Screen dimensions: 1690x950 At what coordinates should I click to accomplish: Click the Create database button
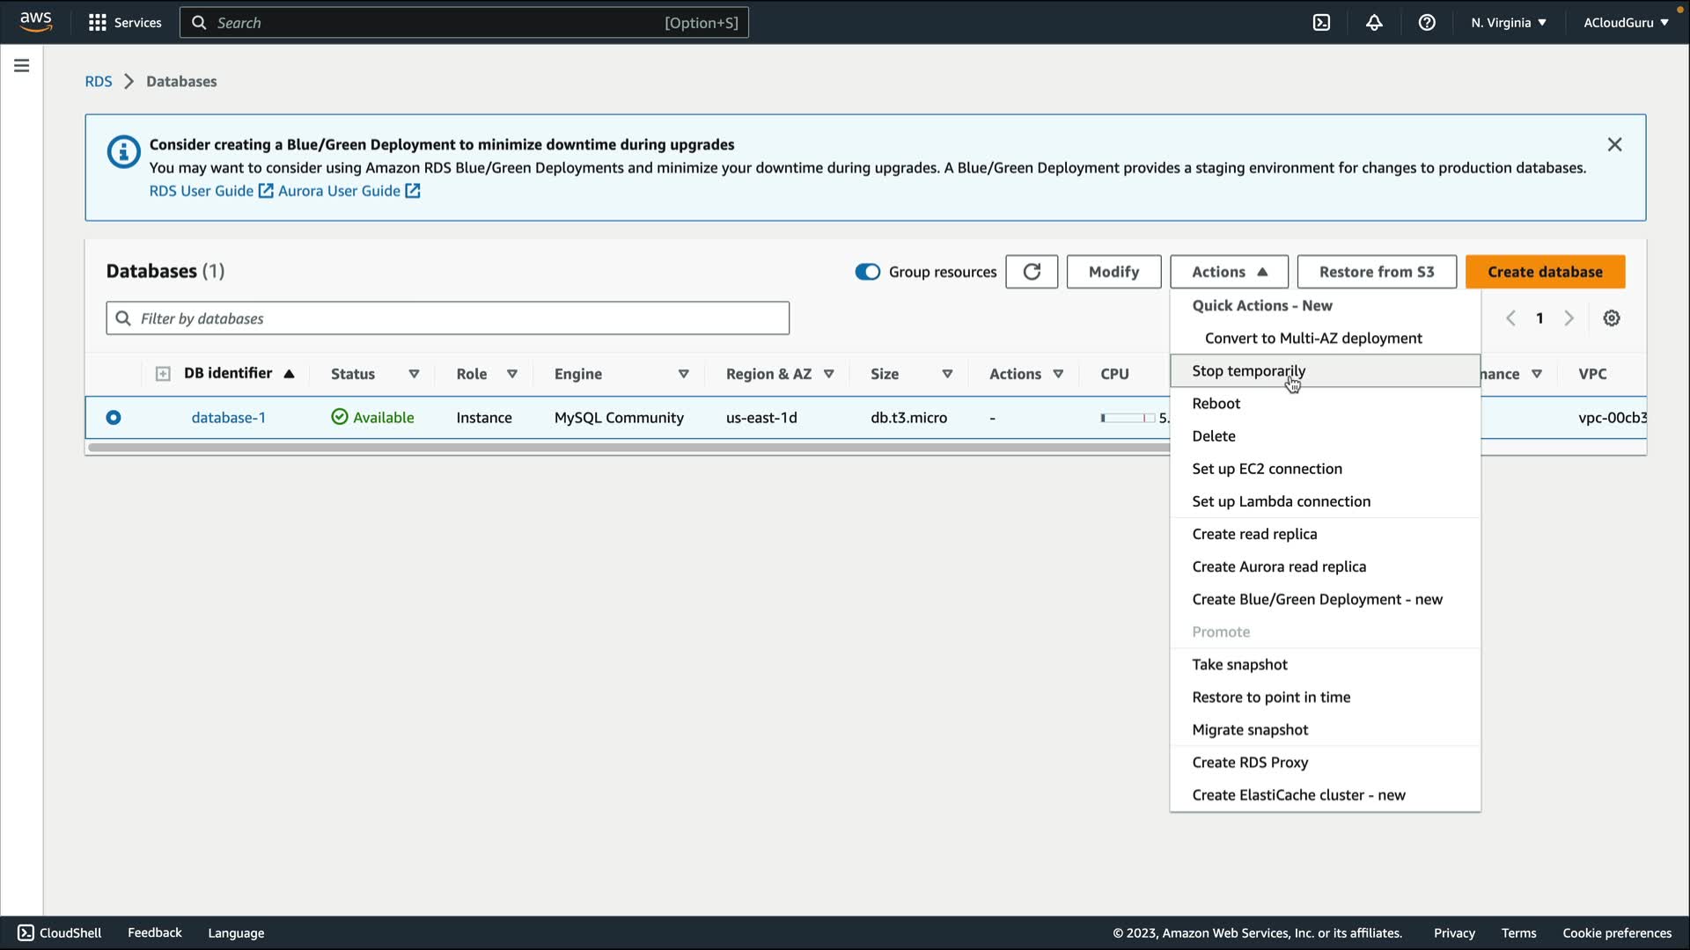[x=1545, y=272]
